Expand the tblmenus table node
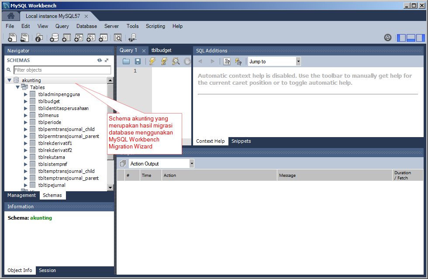 26,115
